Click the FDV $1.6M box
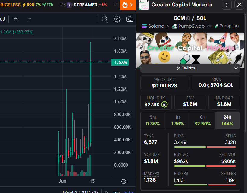The width and height of the screenshot is (247, 193). [190, 102]
